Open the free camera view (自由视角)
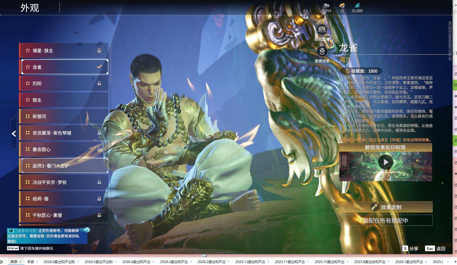This screenshot has width=457, height=265. coord(322,29)
